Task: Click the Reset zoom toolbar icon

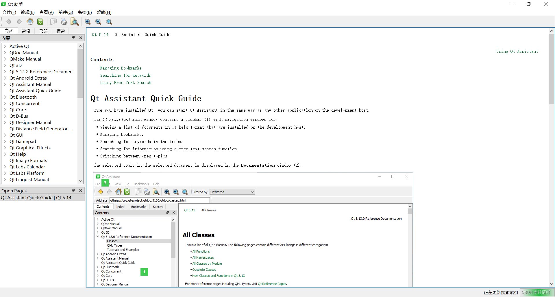Action: coord(109,22)
